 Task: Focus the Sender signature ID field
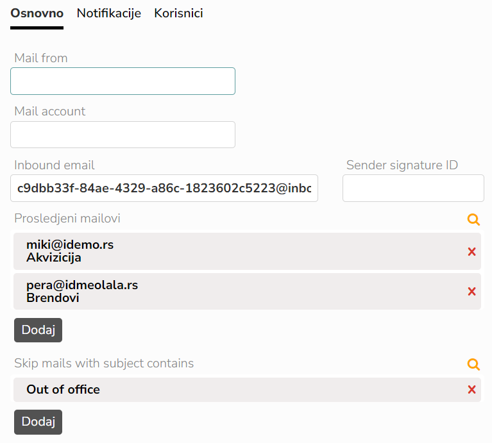click(413, 188)
